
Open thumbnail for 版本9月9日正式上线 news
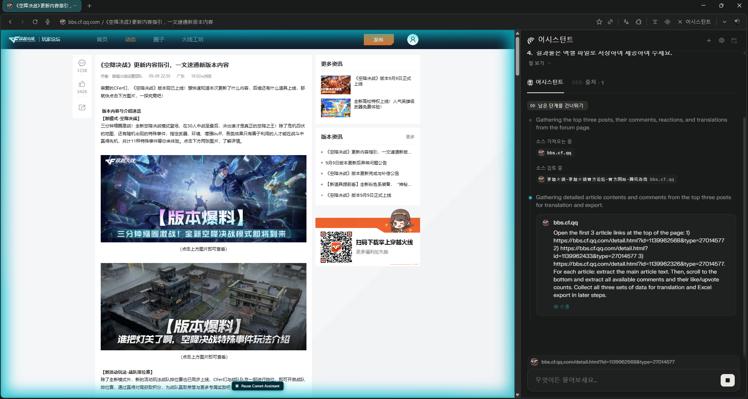point(336,85)
